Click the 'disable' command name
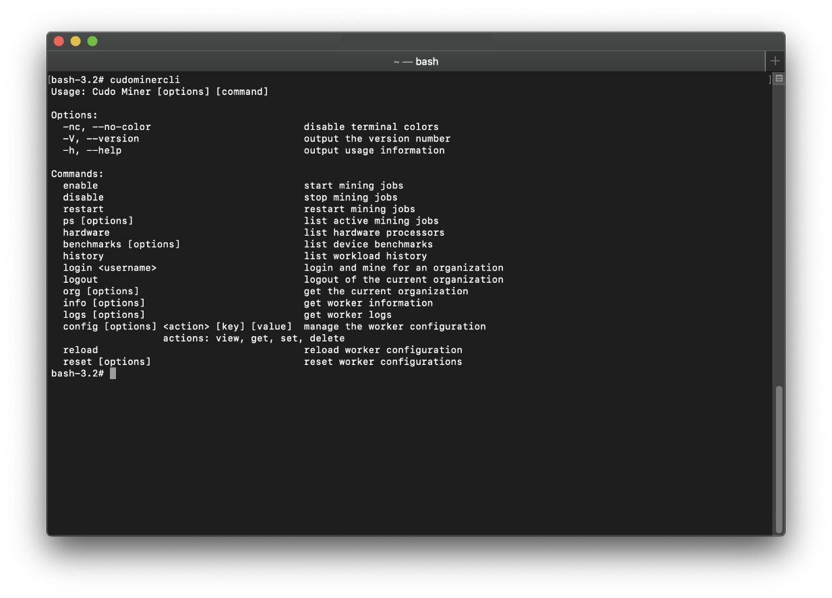832x598 pixels. tap(84, 197)
